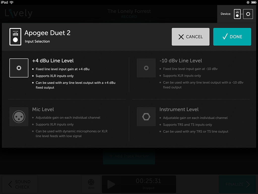This screenshot has height=194, width=258.
Task: Select the -10 dBv Line Level heading
Action: 181,61
